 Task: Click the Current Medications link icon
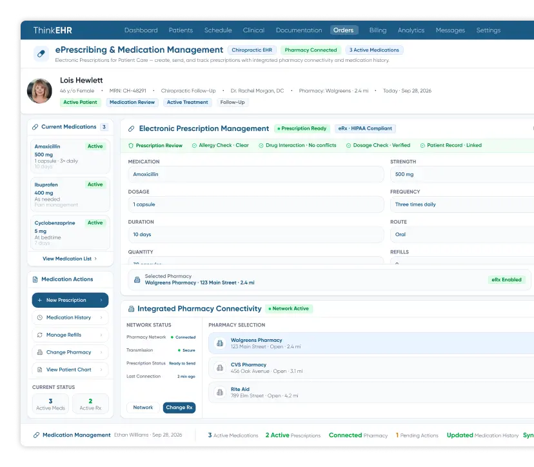tap(35, 127)
